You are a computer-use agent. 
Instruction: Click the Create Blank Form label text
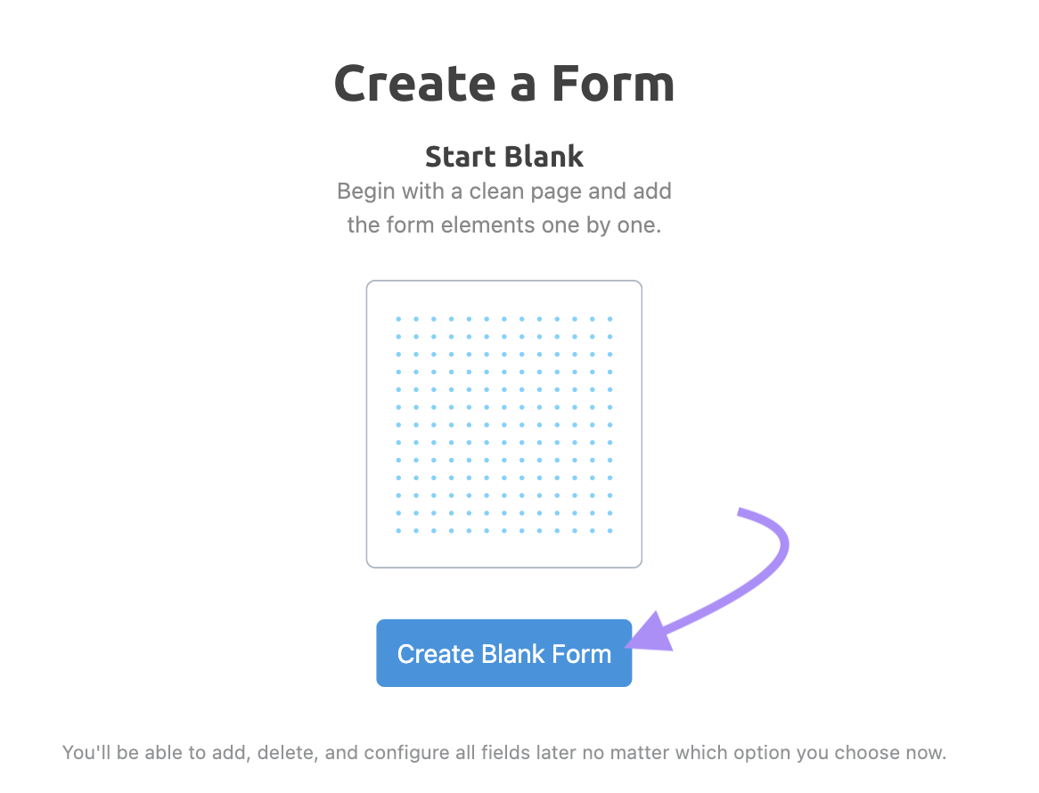[503, 653]
